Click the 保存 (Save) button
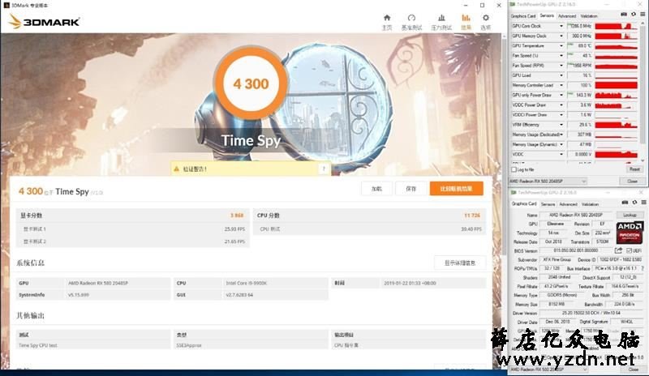This screenshot has width=649, height=376. [411, 189]
